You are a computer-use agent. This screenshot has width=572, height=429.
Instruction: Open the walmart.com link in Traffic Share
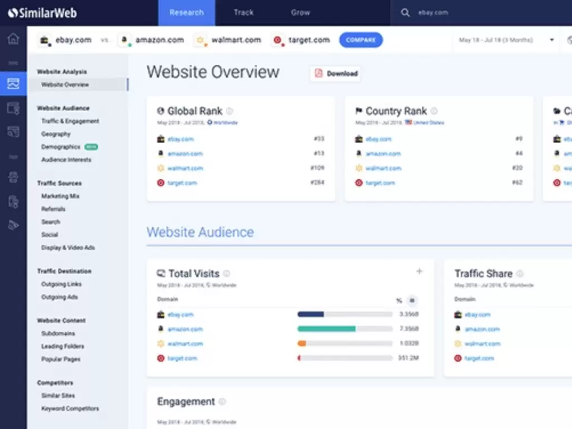point(482,344)
